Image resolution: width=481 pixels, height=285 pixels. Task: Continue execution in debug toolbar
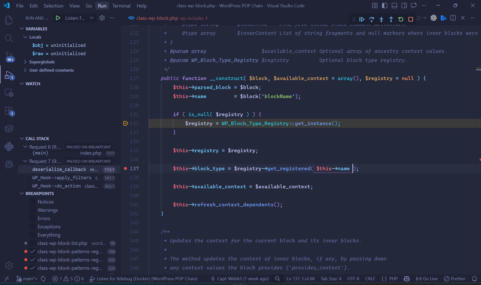pyautogui.click(x=362, y=19)
